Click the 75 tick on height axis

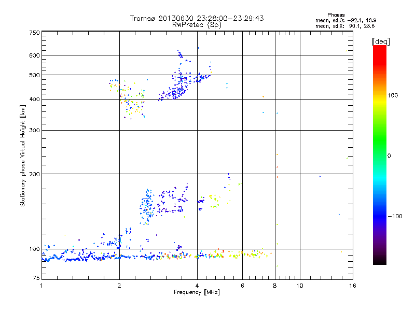pos(35,278)
